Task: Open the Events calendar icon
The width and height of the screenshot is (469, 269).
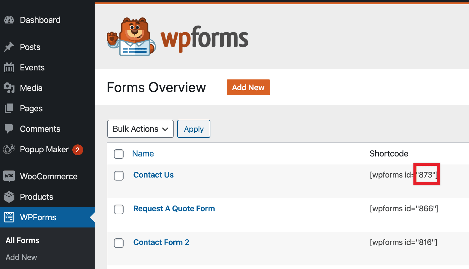Action: coord(9,67)
